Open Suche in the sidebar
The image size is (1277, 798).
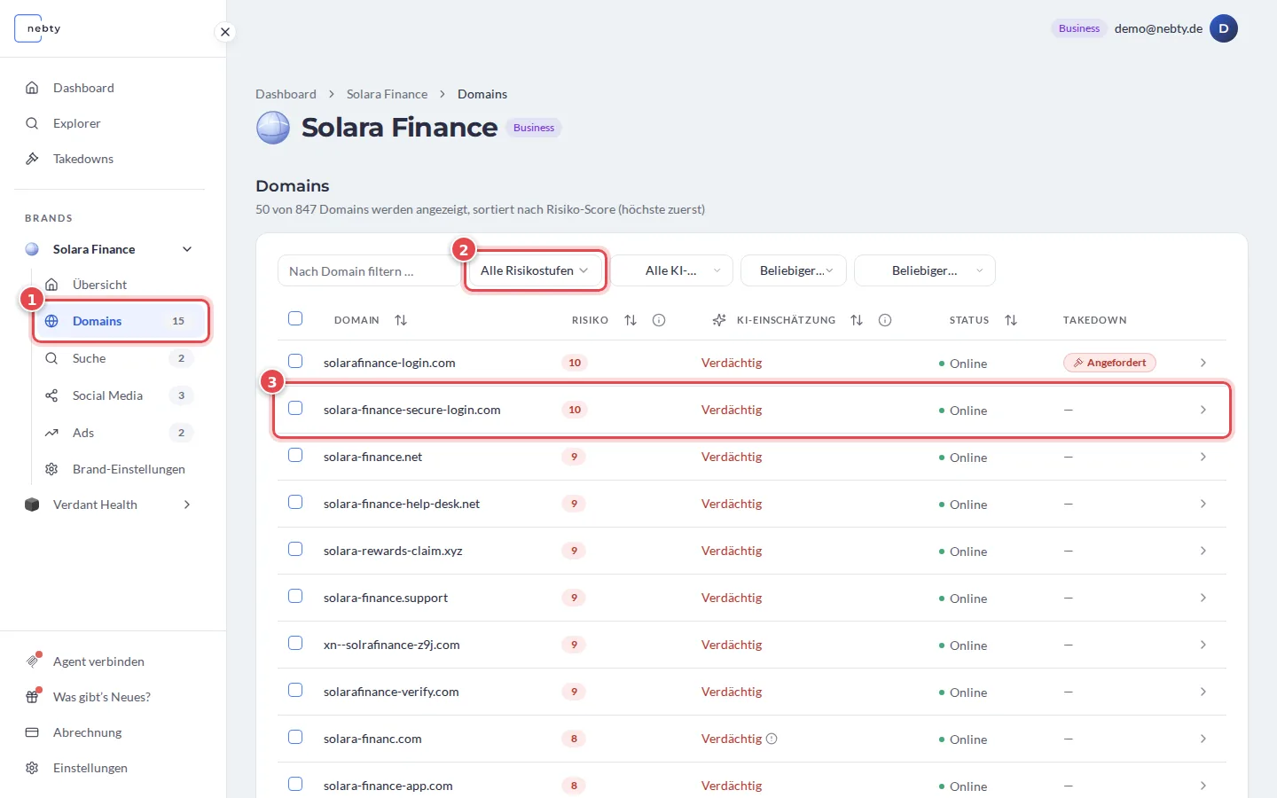click(120, 358)
